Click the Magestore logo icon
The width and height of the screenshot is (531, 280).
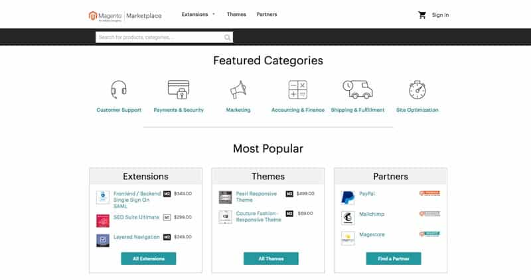(x=348, y=238)
